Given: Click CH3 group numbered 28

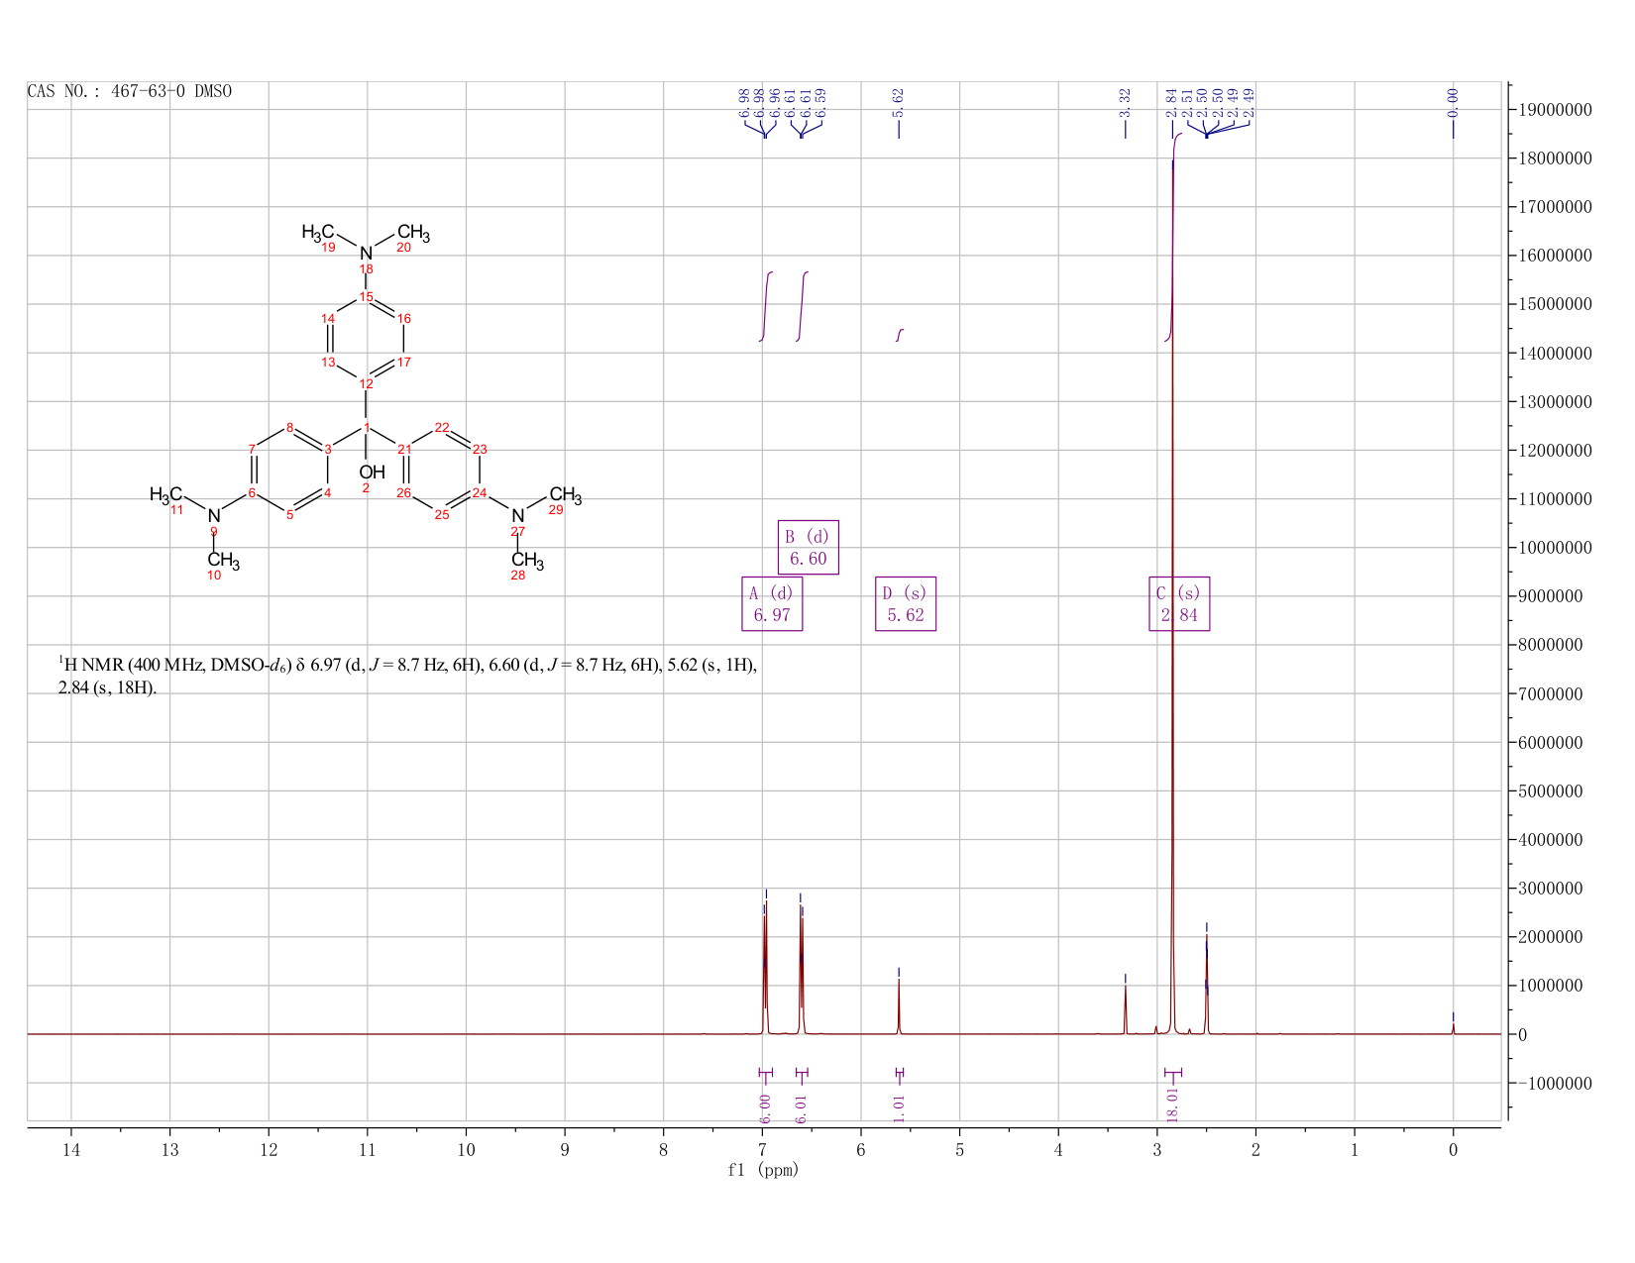Looking at the screenshot, I should [527, 561].
